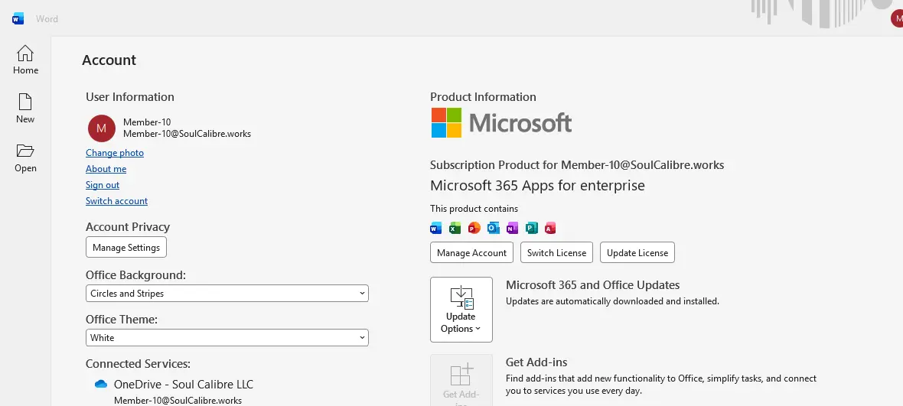Click the Manage Settings button
Screen dimensions: 903x406
pyautogui.click(x=126, y=247)
